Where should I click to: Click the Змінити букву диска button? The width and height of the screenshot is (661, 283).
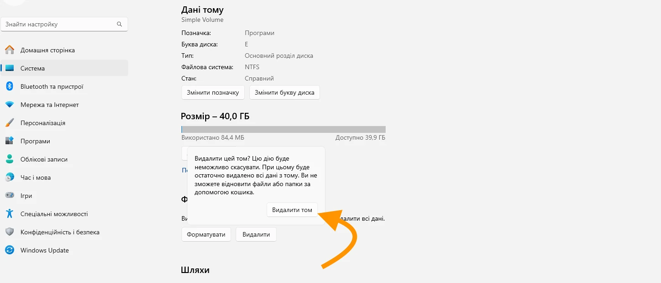coord(284,92)
